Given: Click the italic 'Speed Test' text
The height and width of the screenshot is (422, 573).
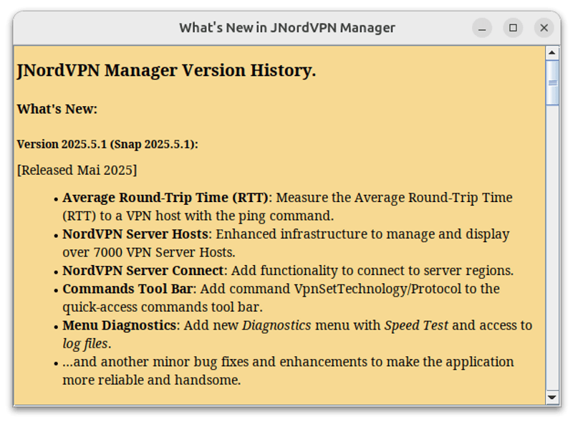Looking at the screenshot, I should coord(416,325).
